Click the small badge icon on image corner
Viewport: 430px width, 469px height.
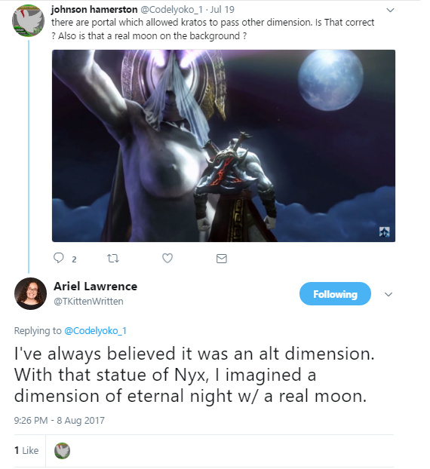384,231
